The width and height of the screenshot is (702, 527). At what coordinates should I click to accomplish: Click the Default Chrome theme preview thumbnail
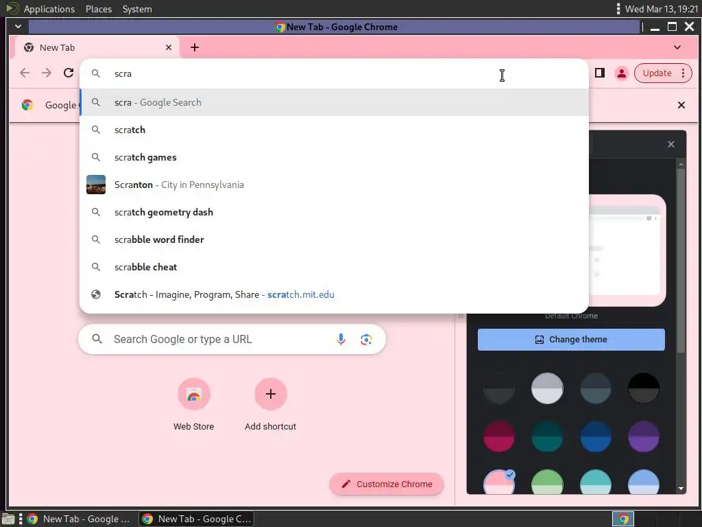point(627,250)
